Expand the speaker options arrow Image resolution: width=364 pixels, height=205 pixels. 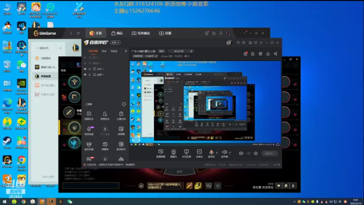click(x=230, y=153)
